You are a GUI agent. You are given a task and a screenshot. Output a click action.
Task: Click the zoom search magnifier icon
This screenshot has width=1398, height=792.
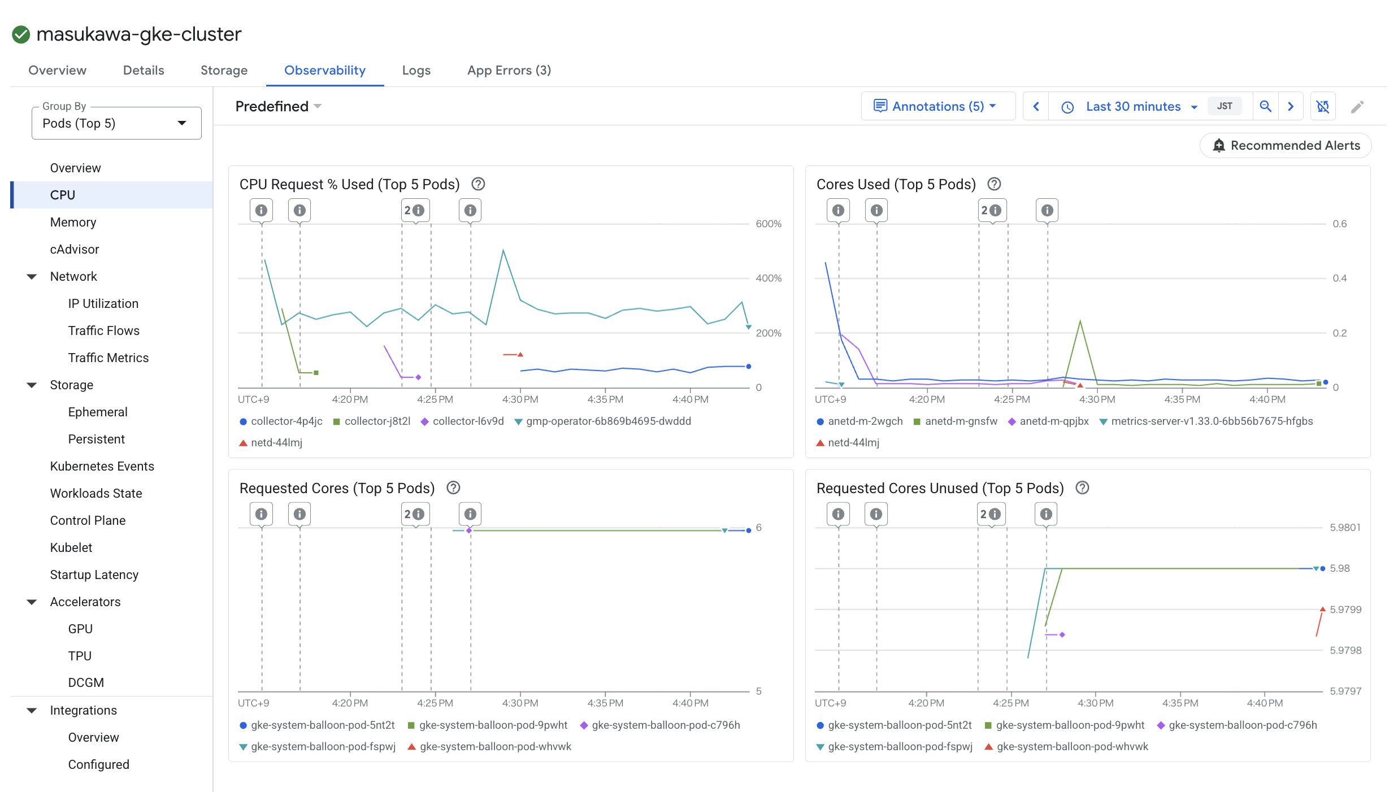[x=1265, y=106]
